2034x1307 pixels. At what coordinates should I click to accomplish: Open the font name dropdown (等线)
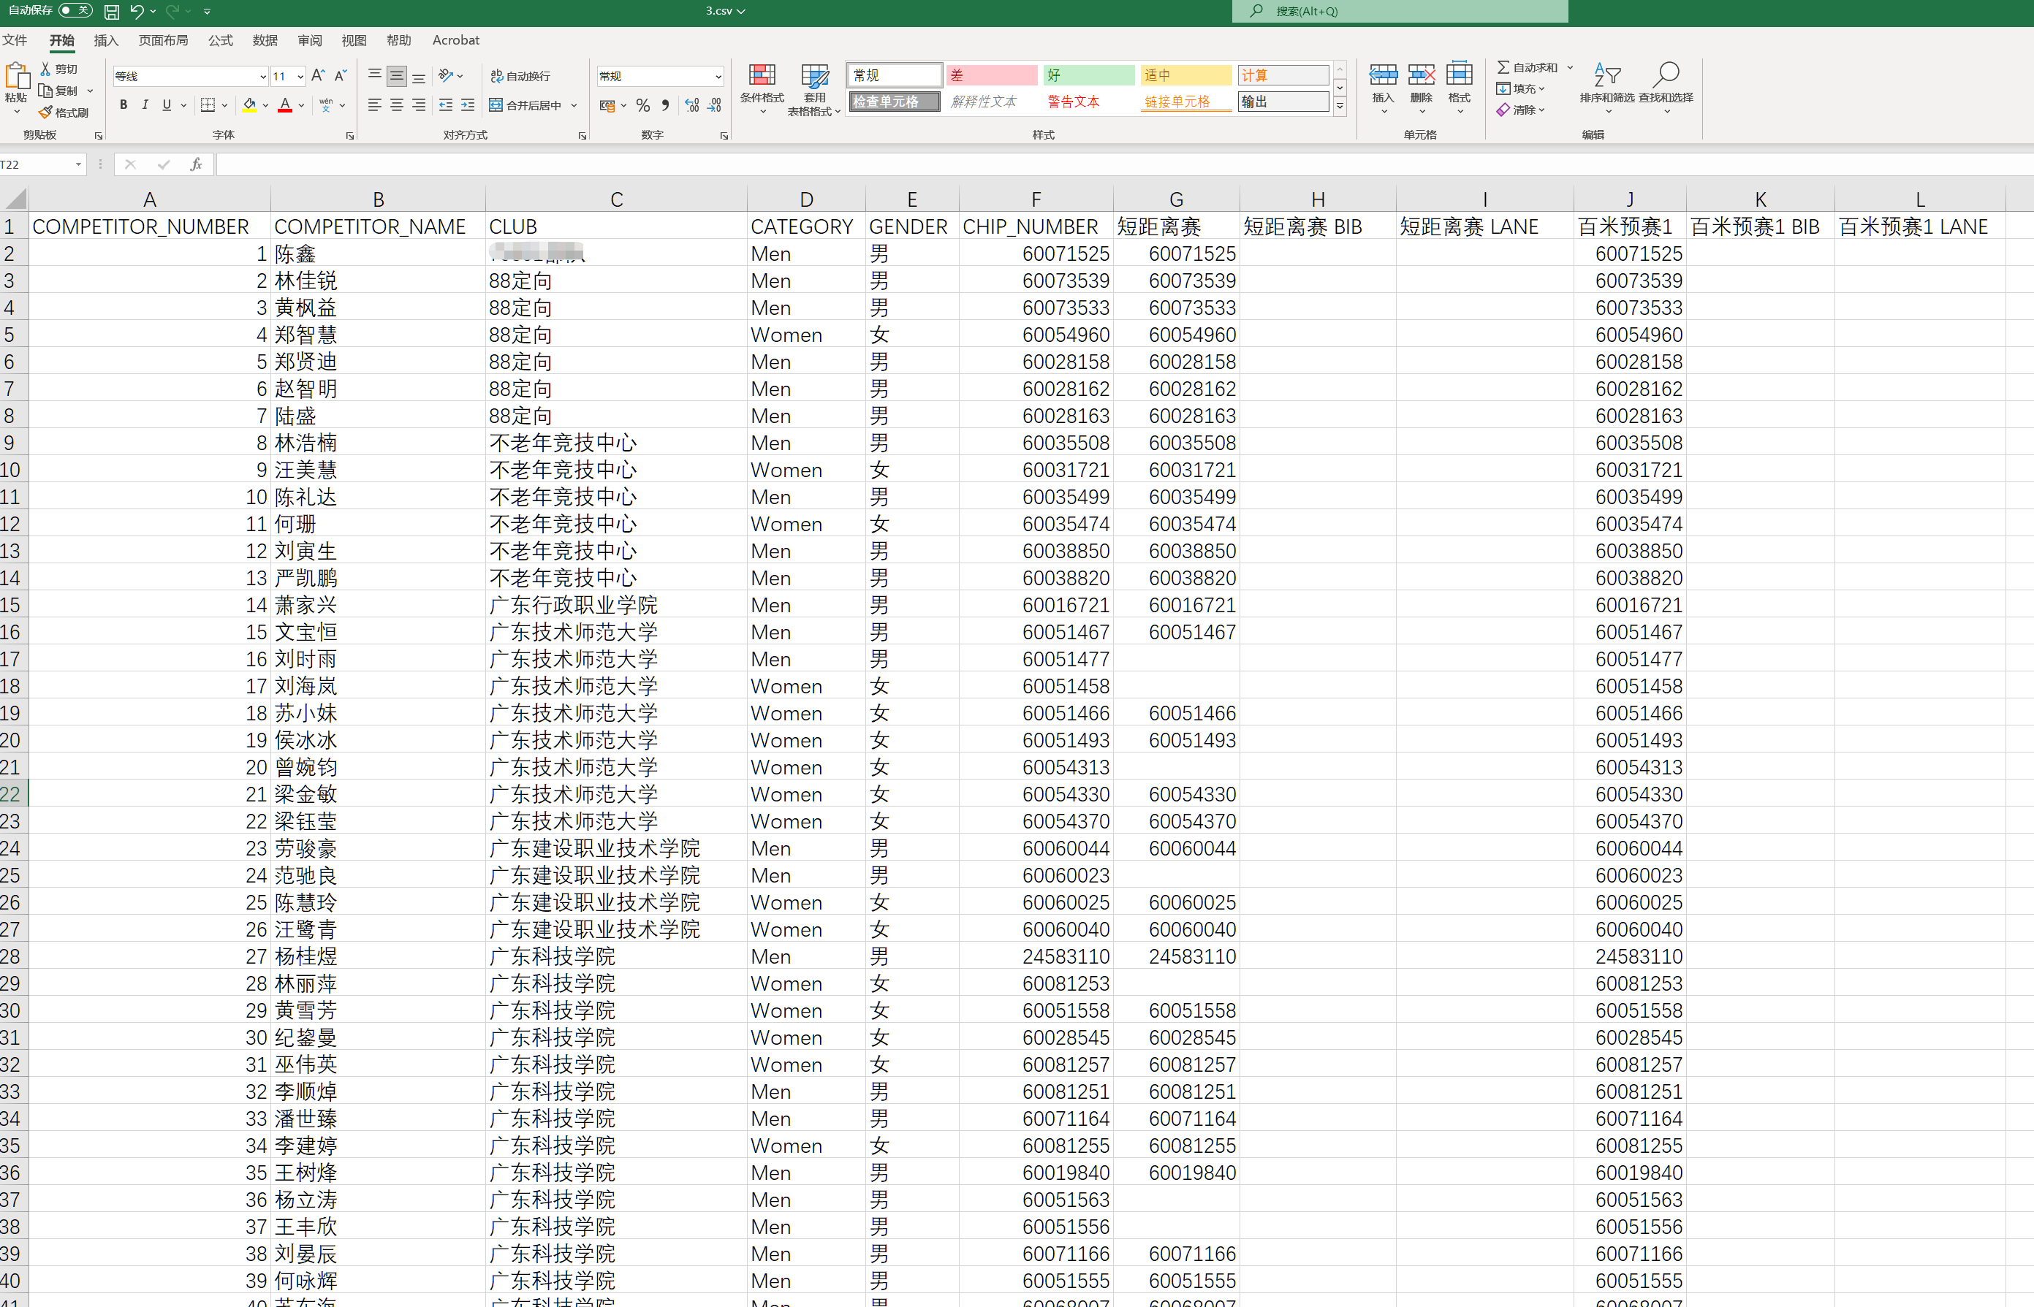point(262,77)
